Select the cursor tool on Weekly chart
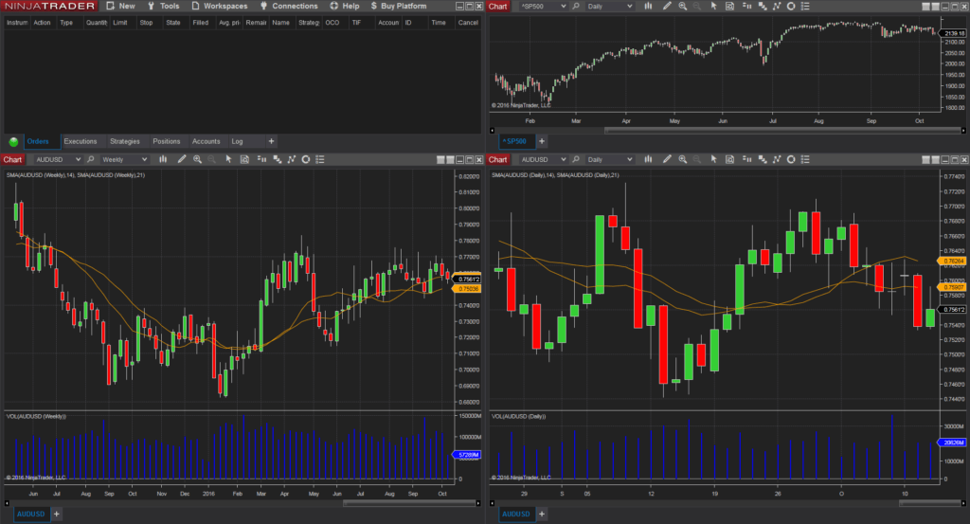The image size is (970, 524). tap(229, 159)
